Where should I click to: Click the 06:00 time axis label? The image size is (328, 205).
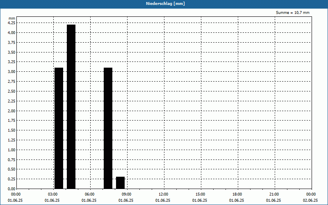click(x=90, y=194)
